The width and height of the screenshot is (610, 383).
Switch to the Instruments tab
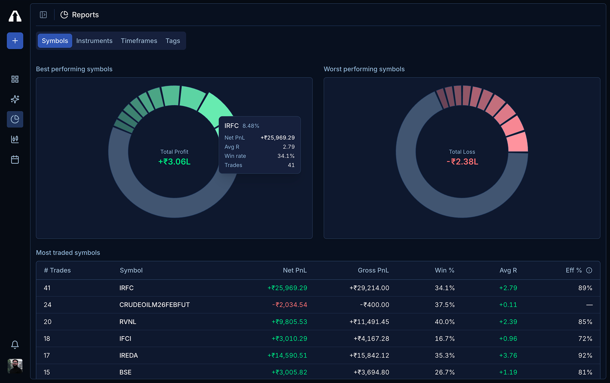tap(94, 41)
